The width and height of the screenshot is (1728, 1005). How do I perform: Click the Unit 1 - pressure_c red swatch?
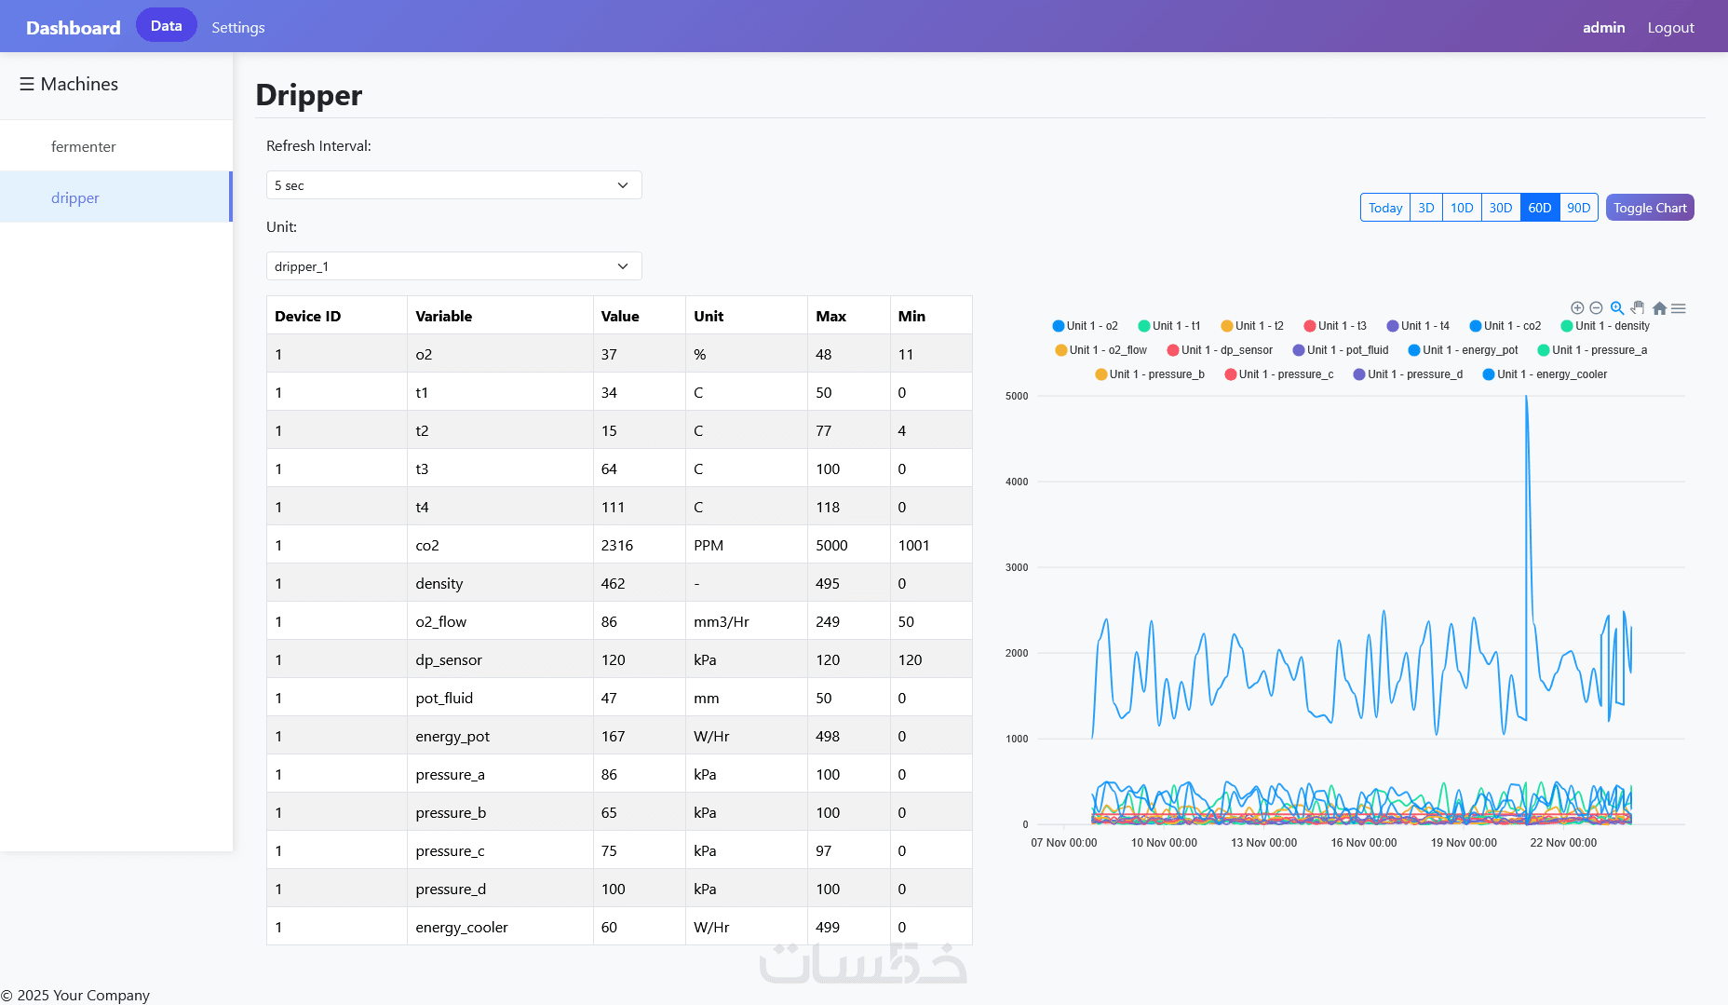click(1231, 374)
